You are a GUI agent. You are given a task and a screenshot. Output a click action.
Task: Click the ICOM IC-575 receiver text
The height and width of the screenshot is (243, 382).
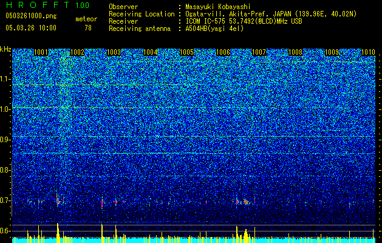coord(244,21)
